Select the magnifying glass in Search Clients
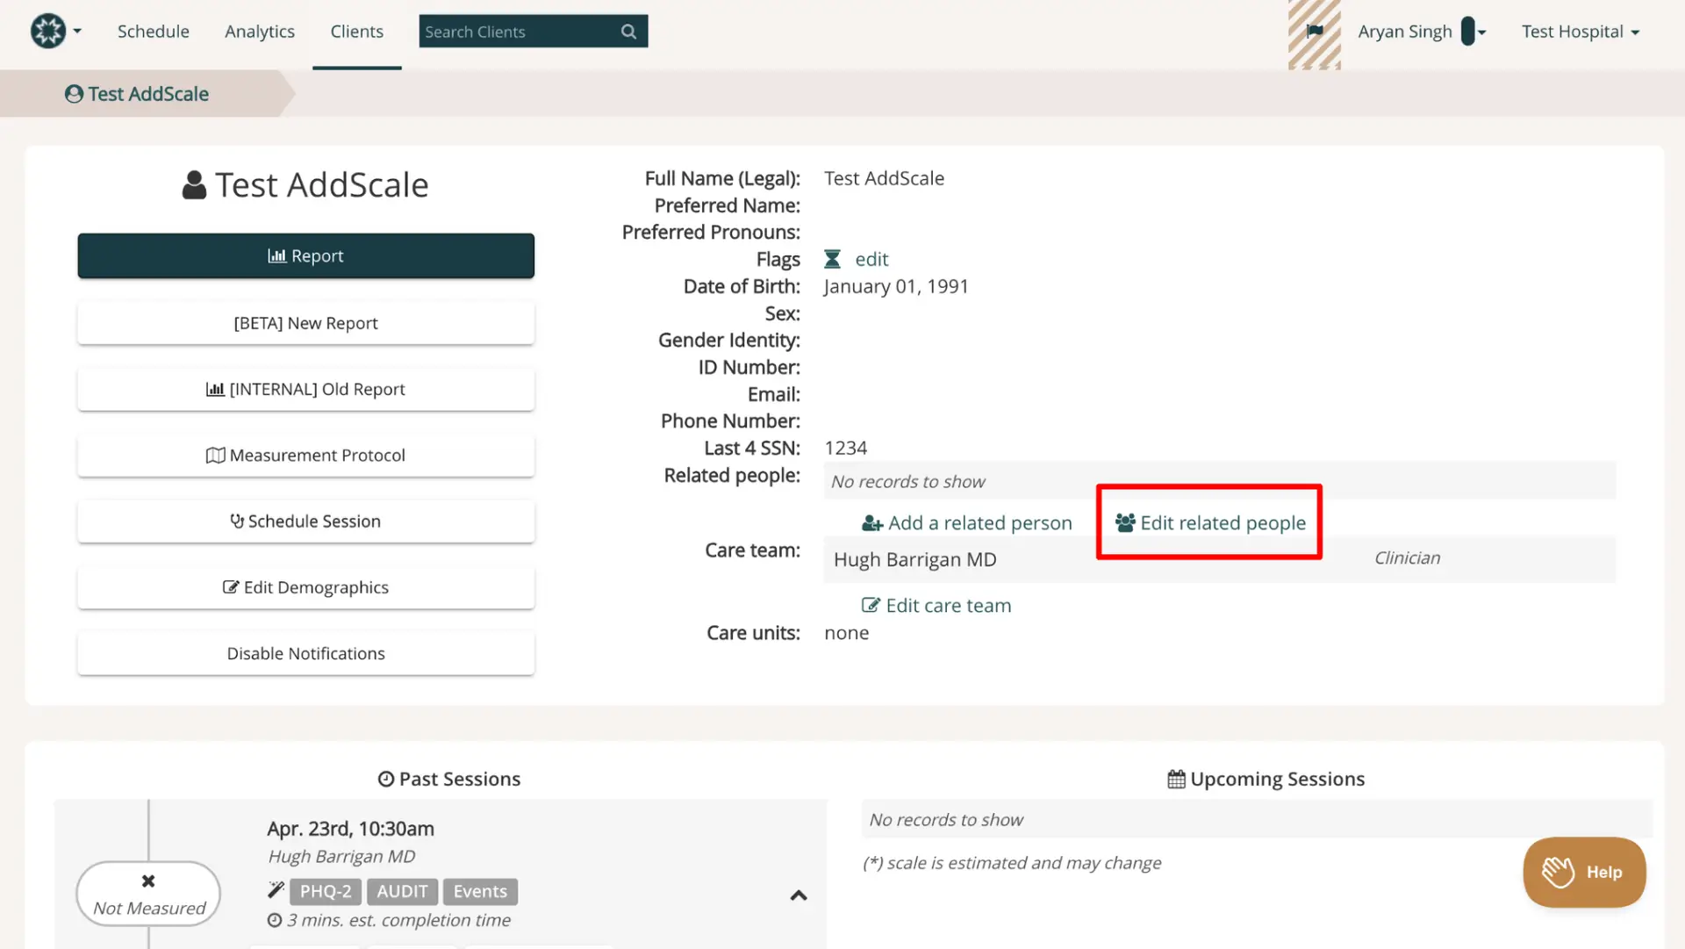Viewport: 1685px width, 949px height. tap(628, 31)
